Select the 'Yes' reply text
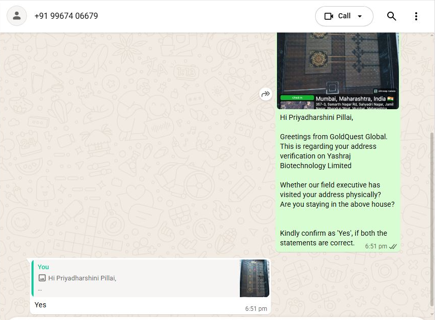 pos(41,305)
